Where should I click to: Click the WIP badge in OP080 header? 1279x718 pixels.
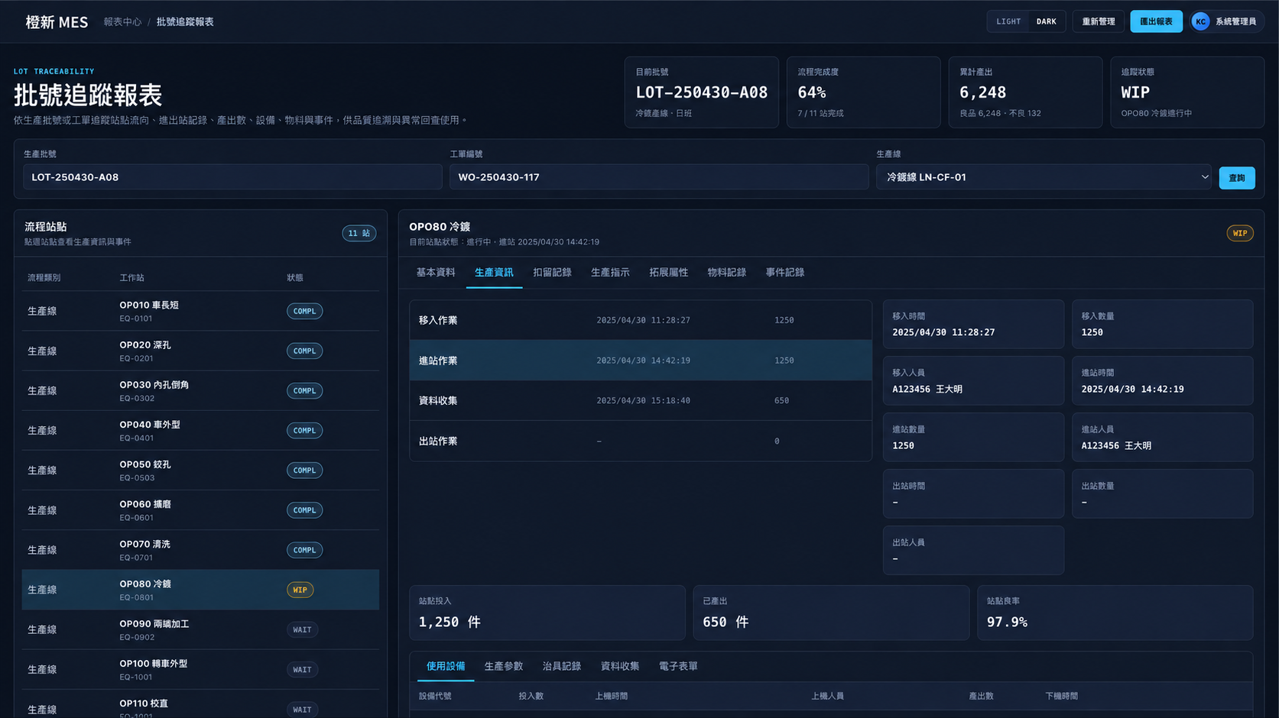point(1239,233)
